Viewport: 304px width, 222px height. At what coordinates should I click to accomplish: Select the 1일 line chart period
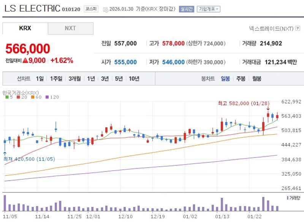40,79
